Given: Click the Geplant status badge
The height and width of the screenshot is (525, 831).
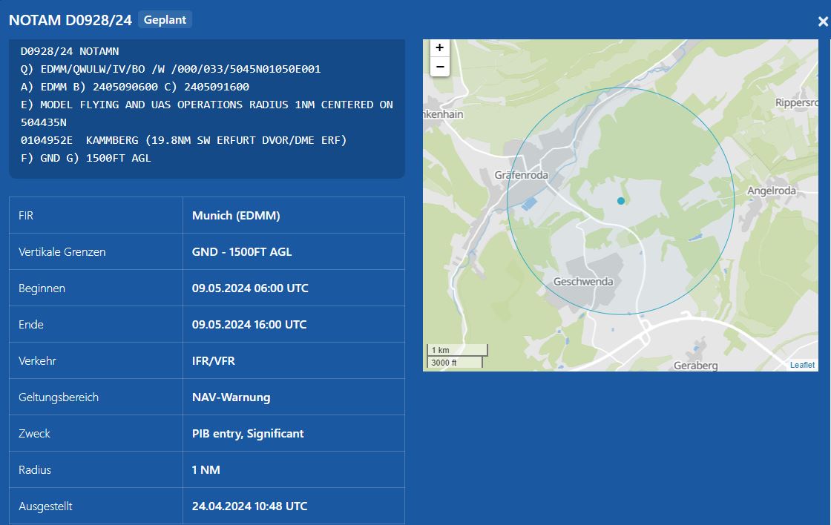Looking at the screenshot, I should click(165, 20).
